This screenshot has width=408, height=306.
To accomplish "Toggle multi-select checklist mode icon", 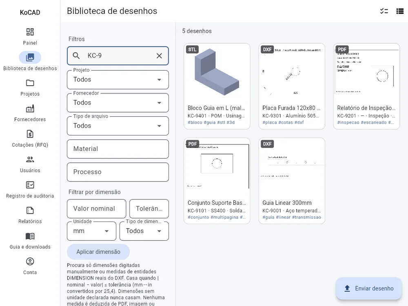I will [384, 11].
